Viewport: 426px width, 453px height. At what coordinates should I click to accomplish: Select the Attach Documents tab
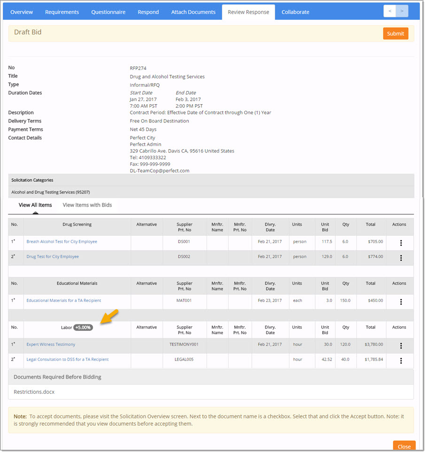pyautogui.click(x=193, y=12)
